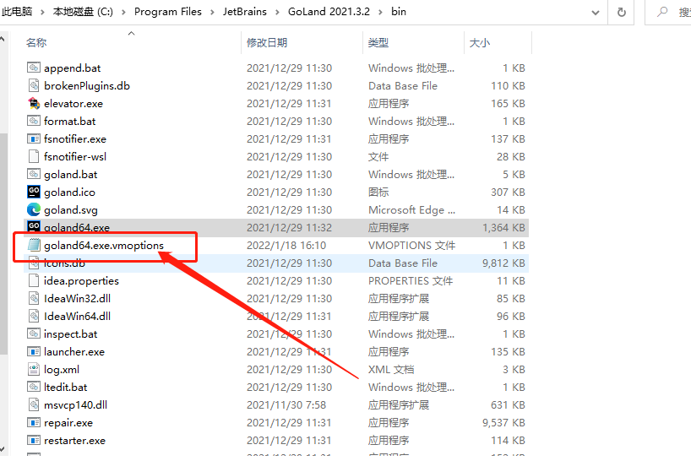Go to the JetBrains breadcrumb

(245, 12)
